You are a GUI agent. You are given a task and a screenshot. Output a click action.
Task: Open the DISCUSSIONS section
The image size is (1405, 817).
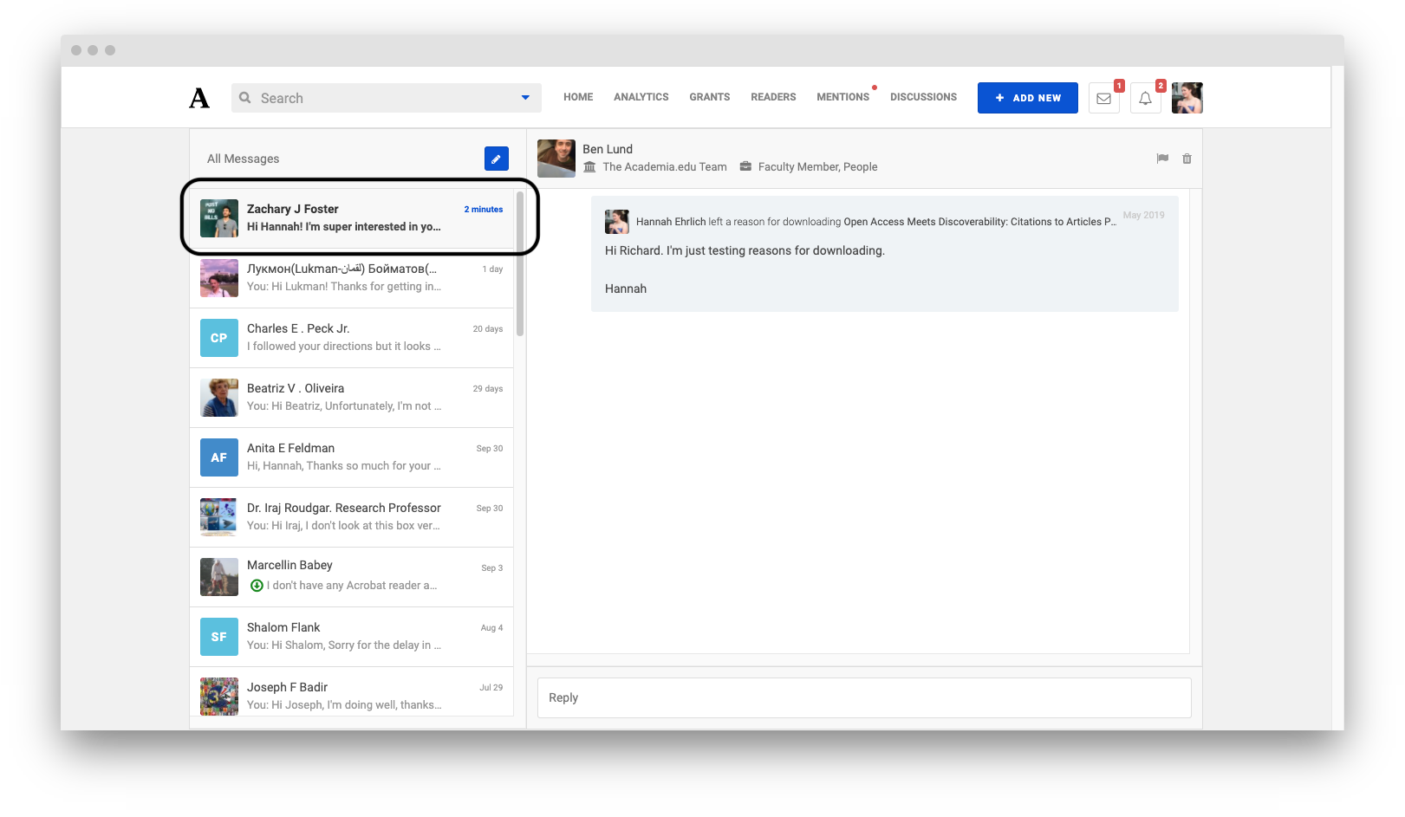point(923,97)
